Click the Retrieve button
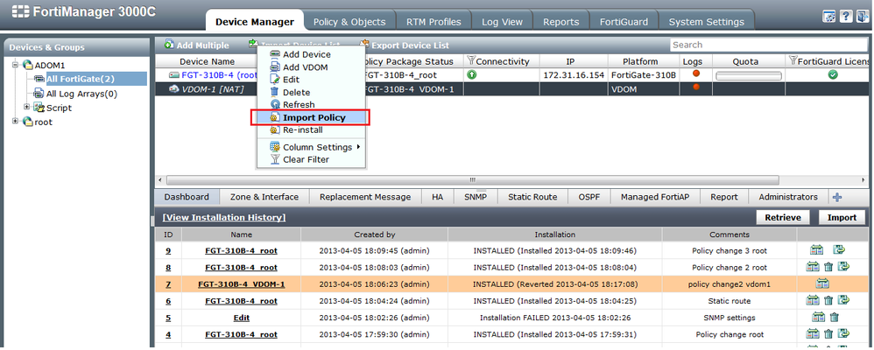Image resolution: width=874 pixels, height=350 pixels. [783, 217]
